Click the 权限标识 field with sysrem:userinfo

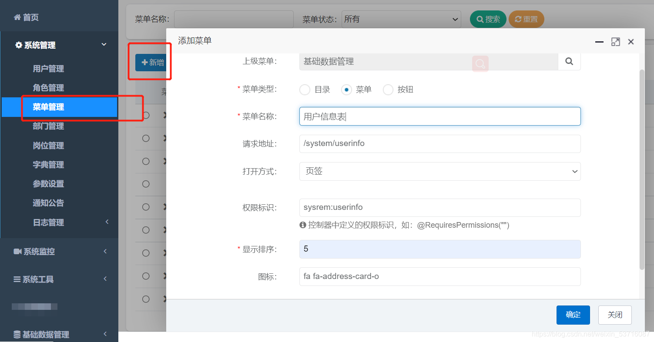click(x=440, y=208)
